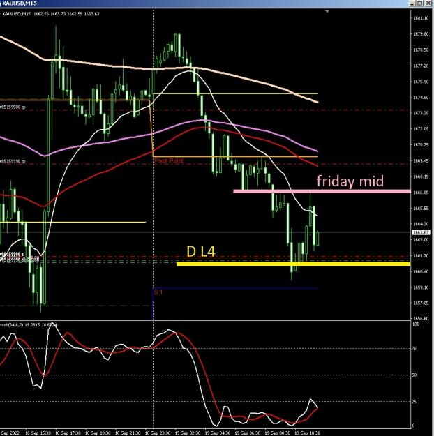Click the stochastic 25 level value

click(414, 402)
